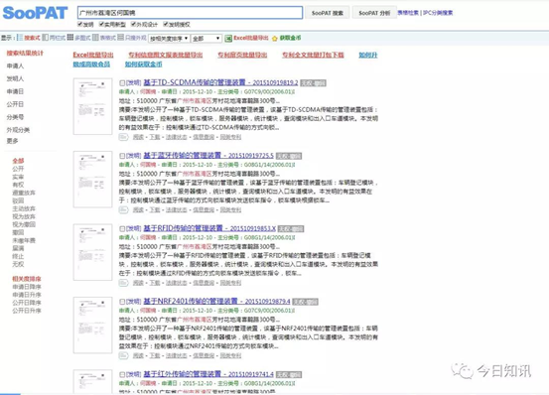Toggle the 发明 checkbox under search box
The height and width of the screenshot is (395, 549).
coord(80,24)
